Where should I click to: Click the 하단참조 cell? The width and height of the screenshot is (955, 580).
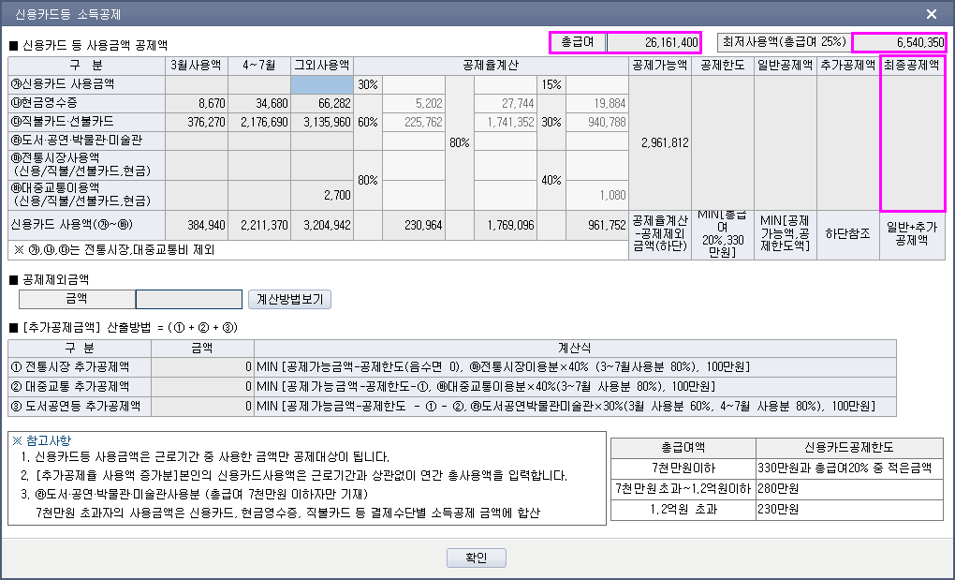point(848,234)
